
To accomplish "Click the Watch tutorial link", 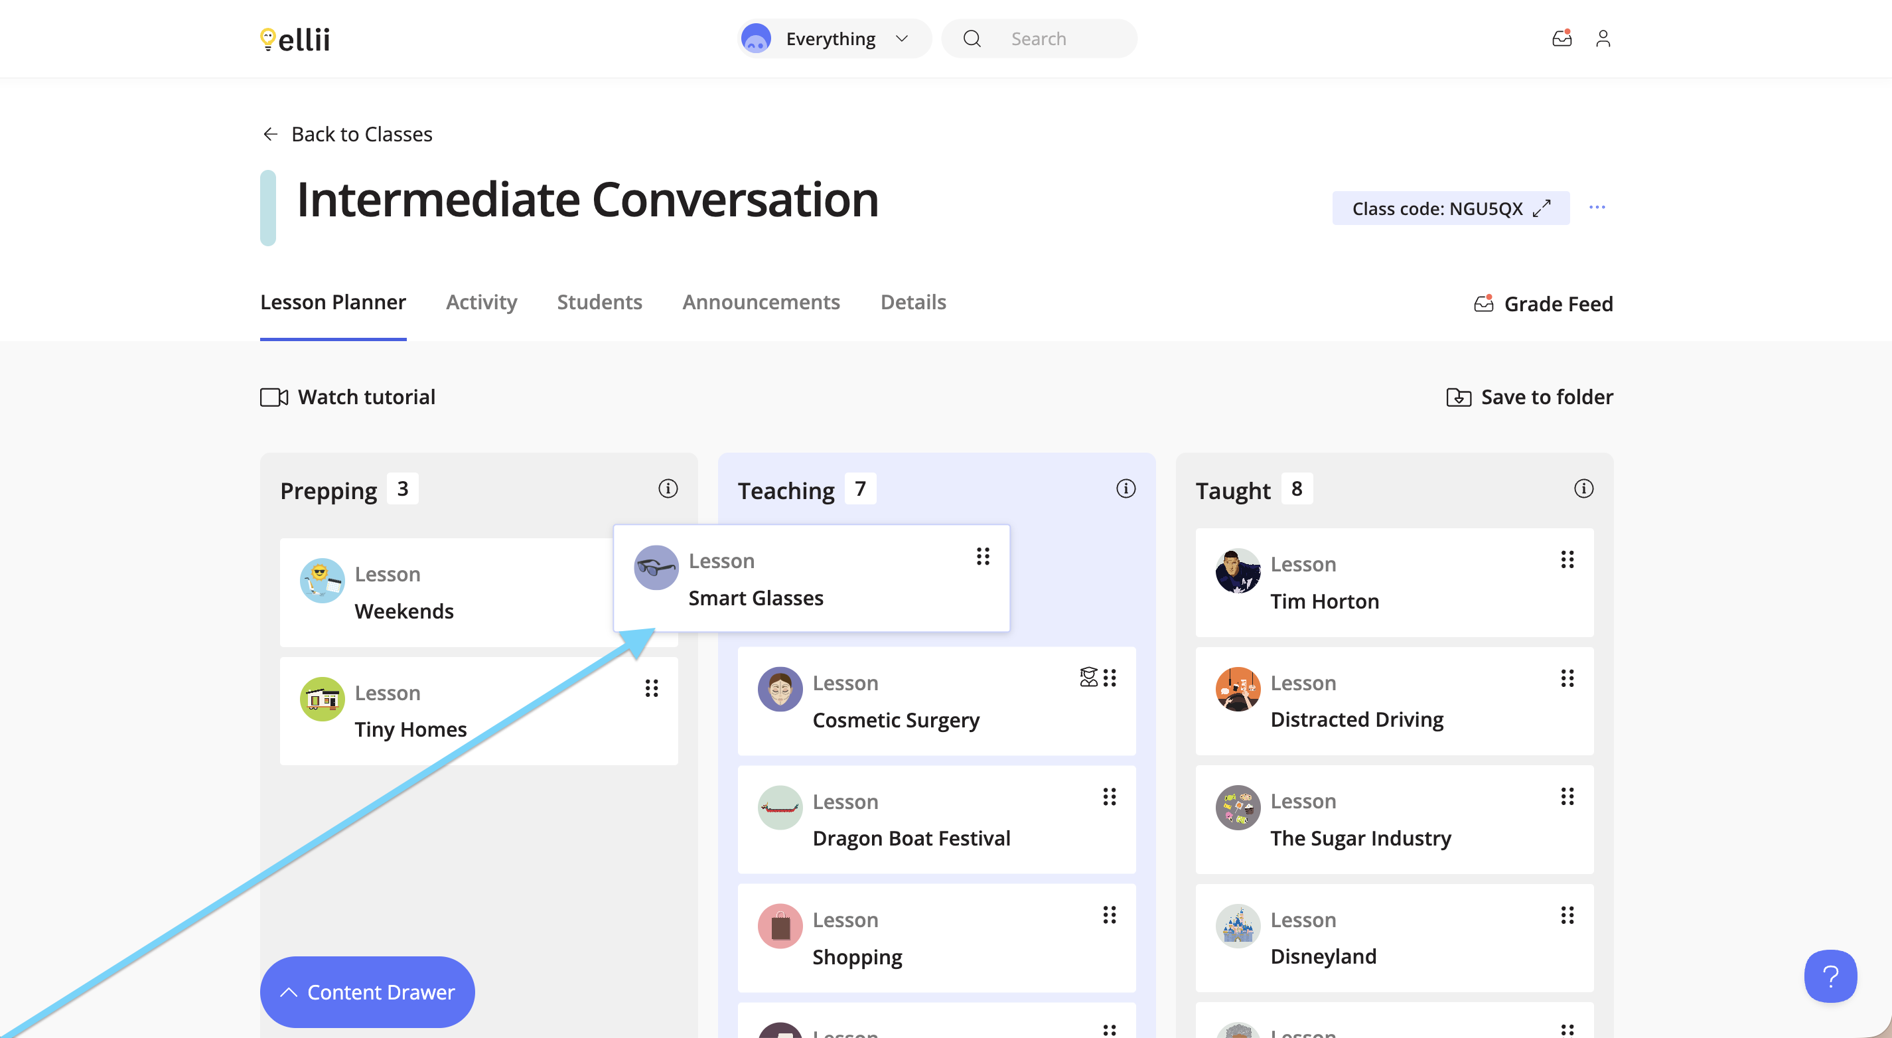I will (348, 398).
